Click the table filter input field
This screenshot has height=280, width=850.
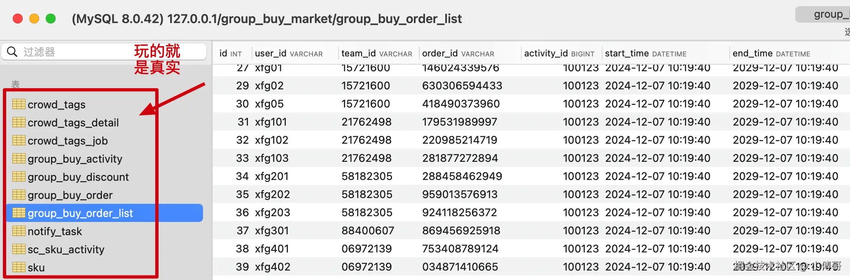tap(78, 52)
